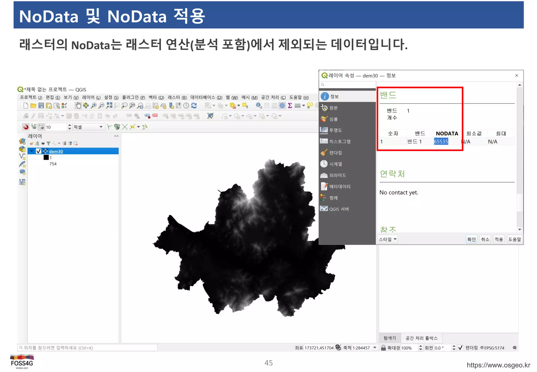
Task: Open the snapping unit 픽셀 dropdown
Action: [x=89, y=127]
